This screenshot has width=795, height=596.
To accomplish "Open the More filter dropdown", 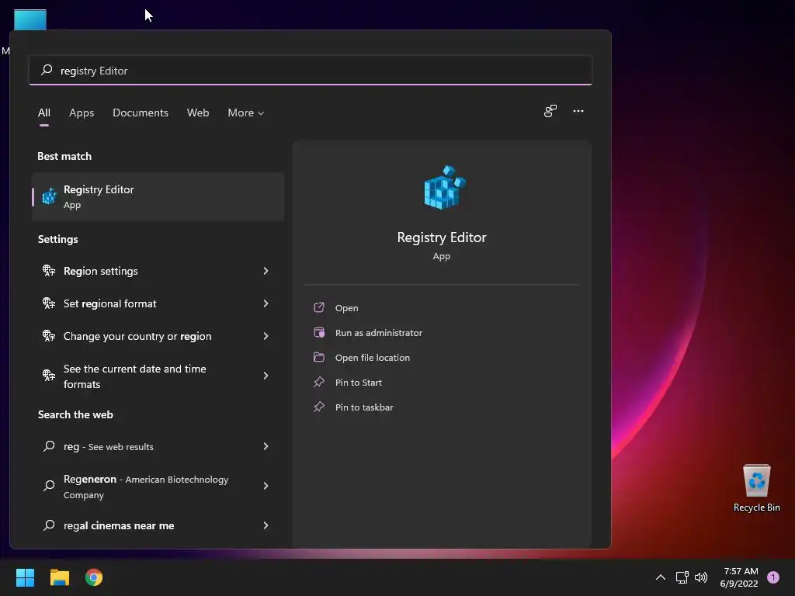I will pos(246,113).
